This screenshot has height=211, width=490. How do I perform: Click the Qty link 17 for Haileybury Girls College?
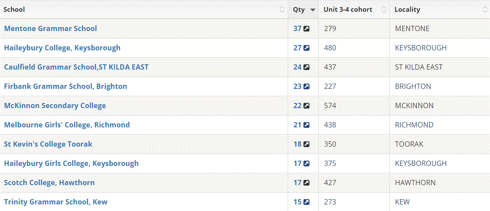(297, 163)
